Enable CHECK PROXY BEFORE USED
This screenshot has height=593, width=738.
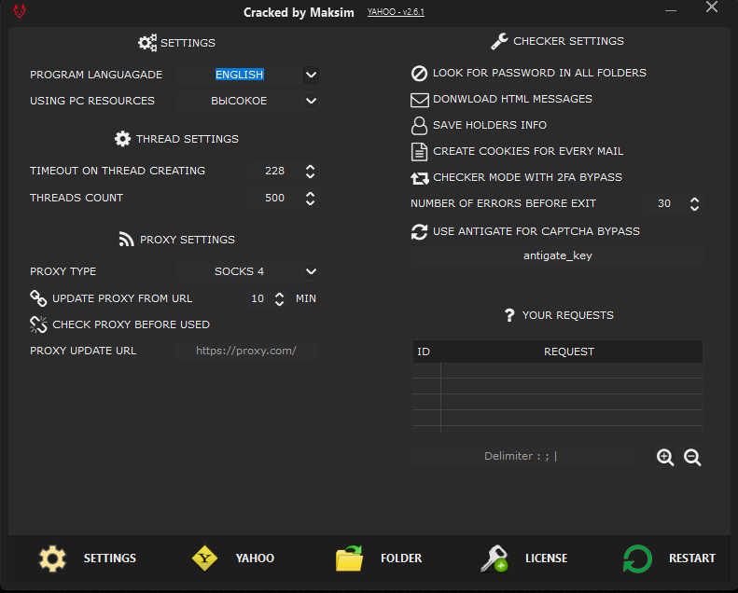tap(119, 324)
